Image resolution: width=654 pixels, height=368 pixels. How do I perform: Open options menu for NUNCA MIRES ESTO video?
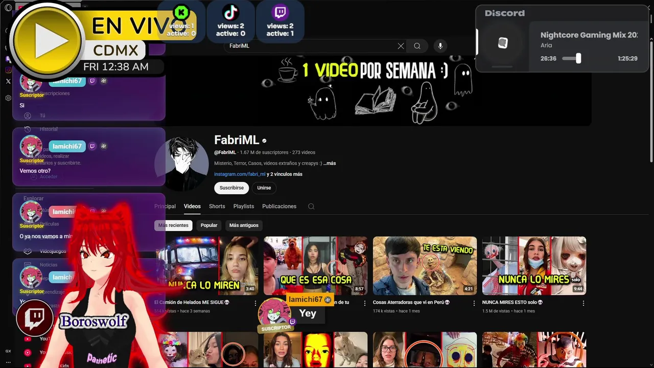[583, 303]
